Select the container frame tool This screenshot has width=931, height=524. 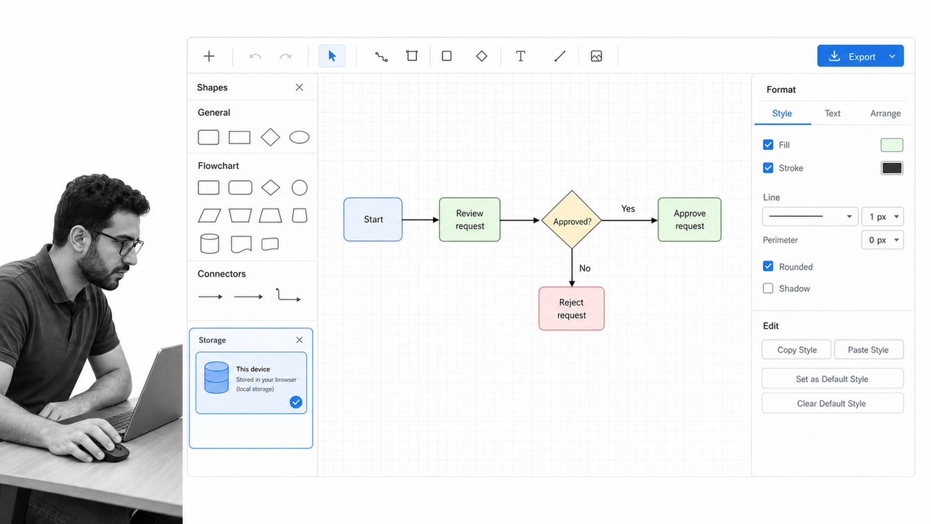coord(412,55)
